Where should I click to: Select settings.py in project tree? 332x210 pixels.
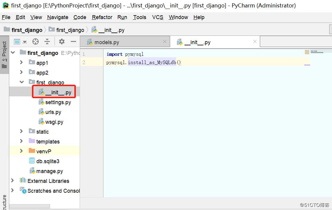coord(58,102)
